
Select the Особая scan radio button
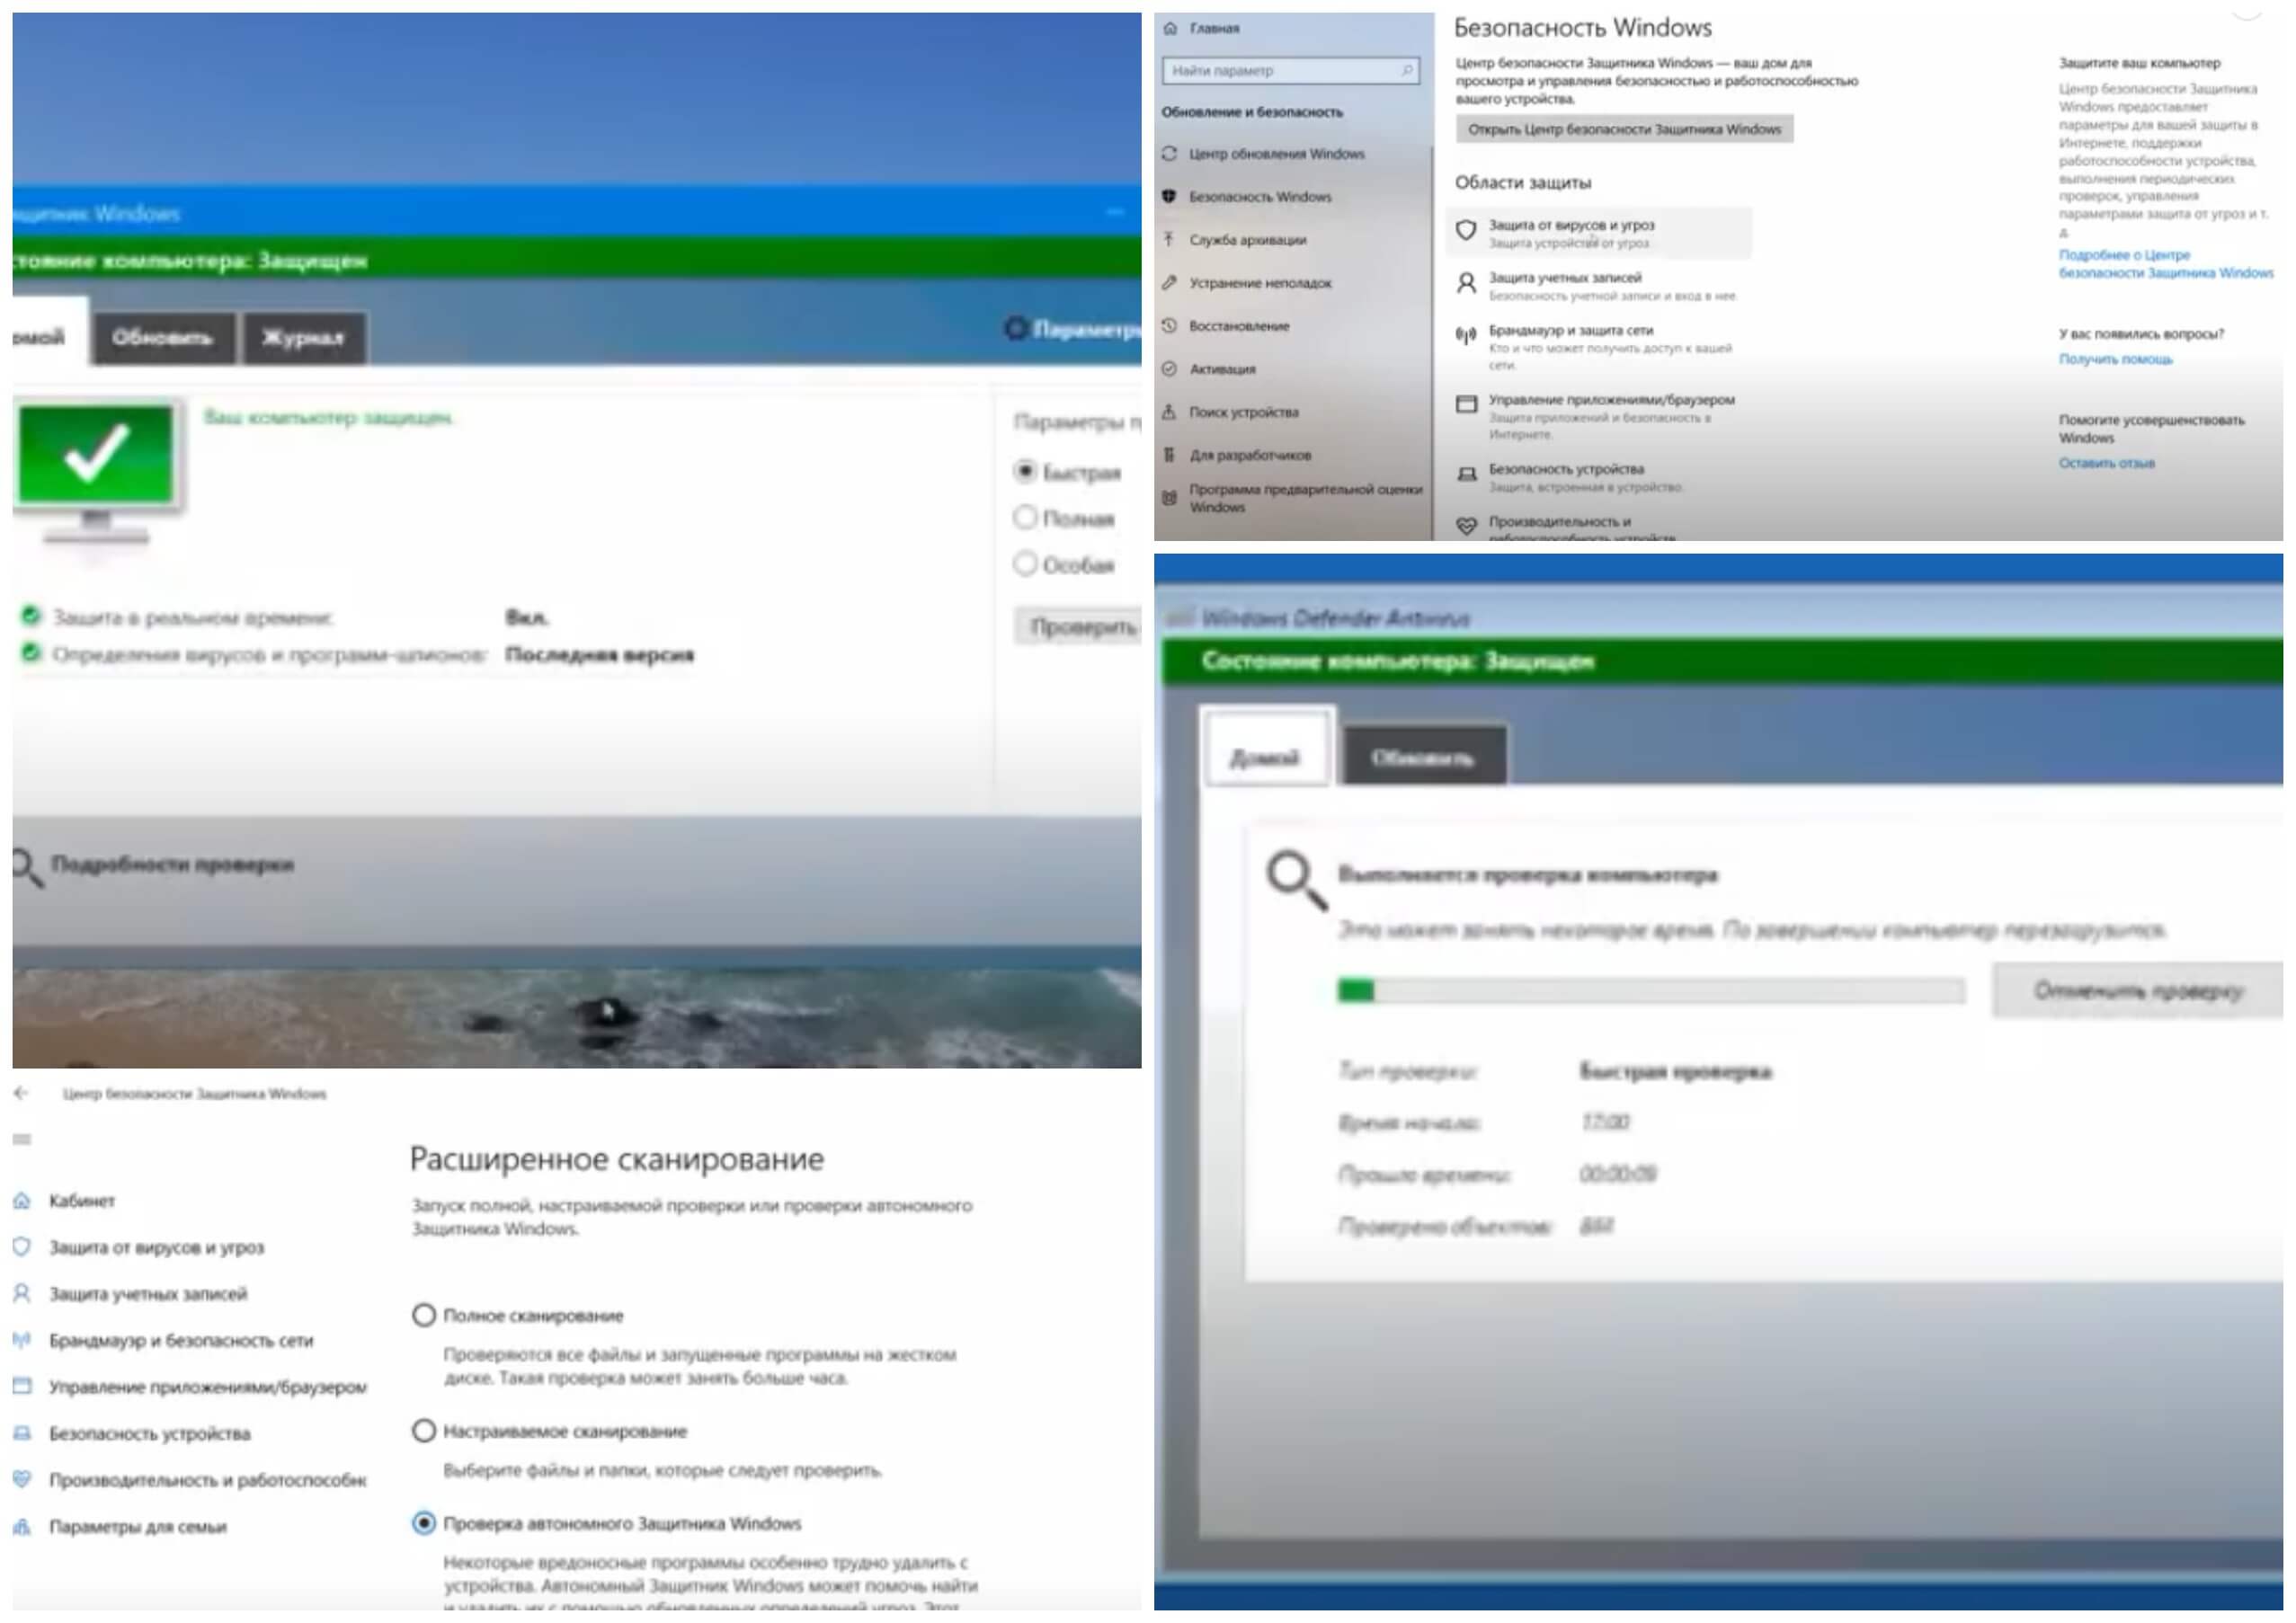click(1025, 563)
